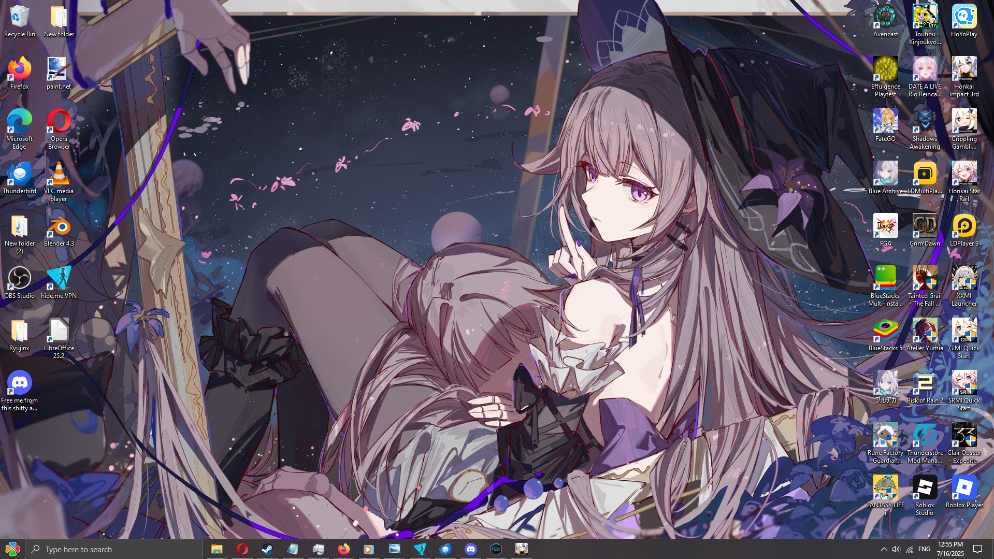Select the LibreOffice 25.2 desktop icon
Viewport: 994px width, 559px height.
[59, 339]
